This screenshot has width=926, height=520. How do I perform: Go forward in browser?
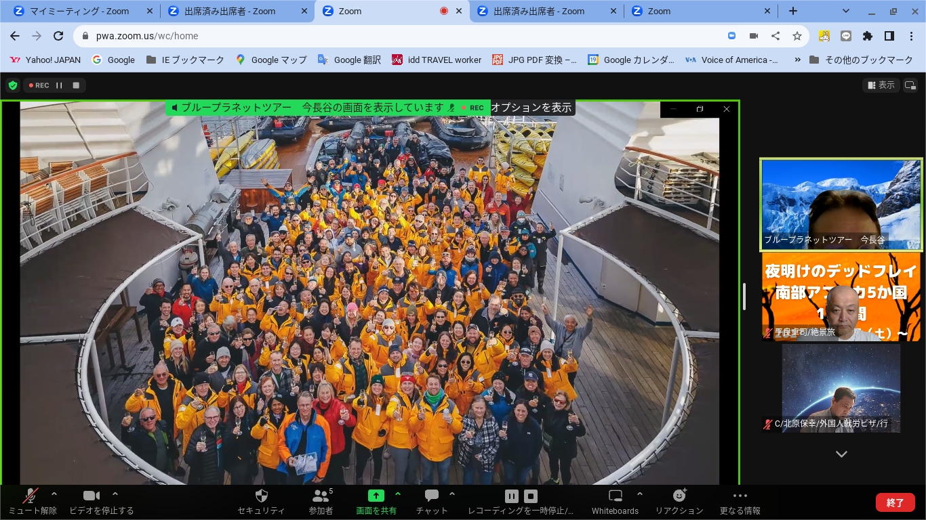(x=37, y=36)
